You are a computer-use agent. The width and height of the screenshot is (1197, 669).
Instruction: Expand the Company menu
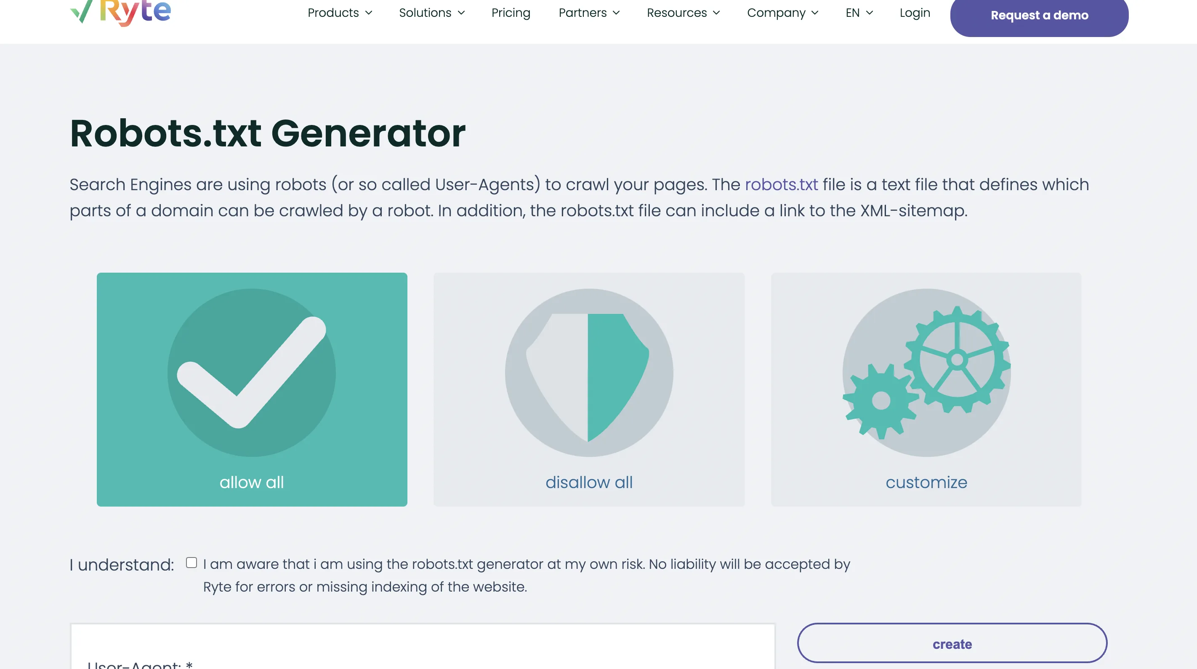pos(782,13)
